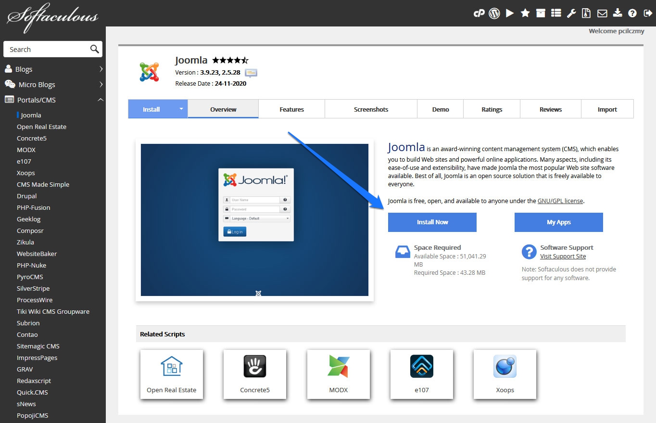This screenshot has height=423, width=656.
Task: Open the Demo tab
Action: click(x=441, y=109)
